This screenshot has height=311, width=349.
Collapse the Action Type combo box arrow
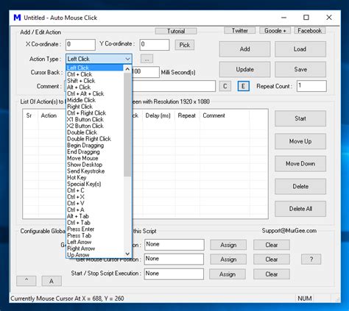[127, 59]
